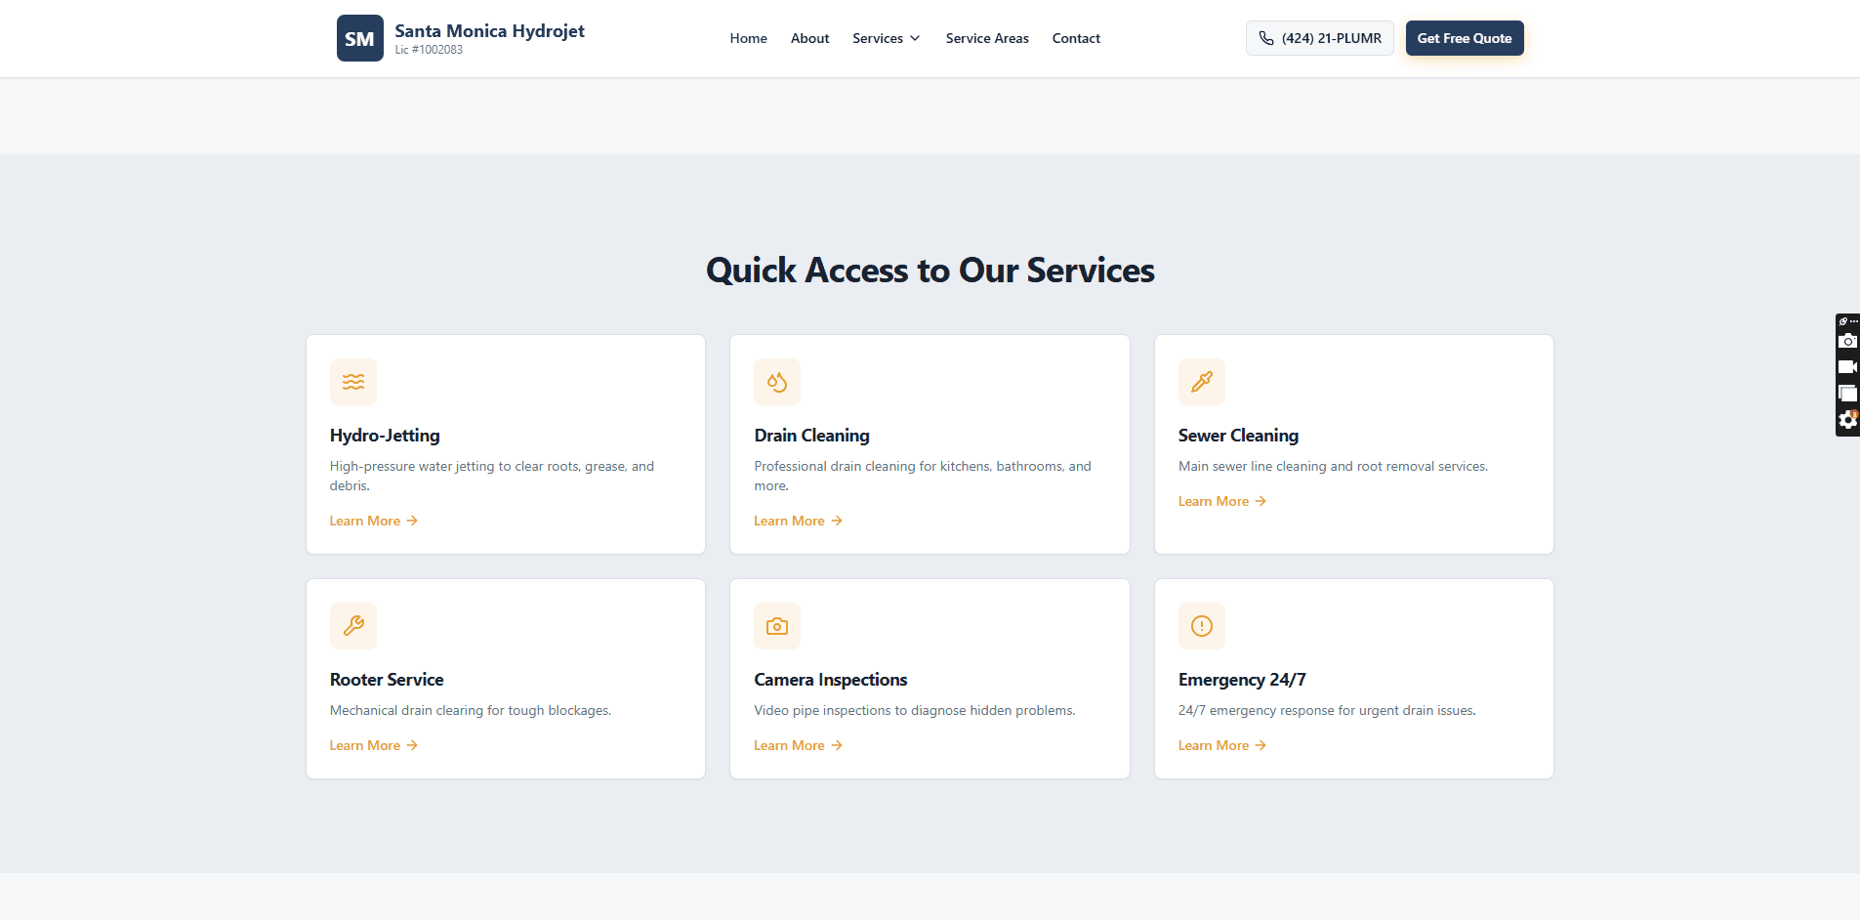1860x920 pixels.
Task: Open the screenshot capture camera tool in sidebar
Action: tap(1848, 341)
